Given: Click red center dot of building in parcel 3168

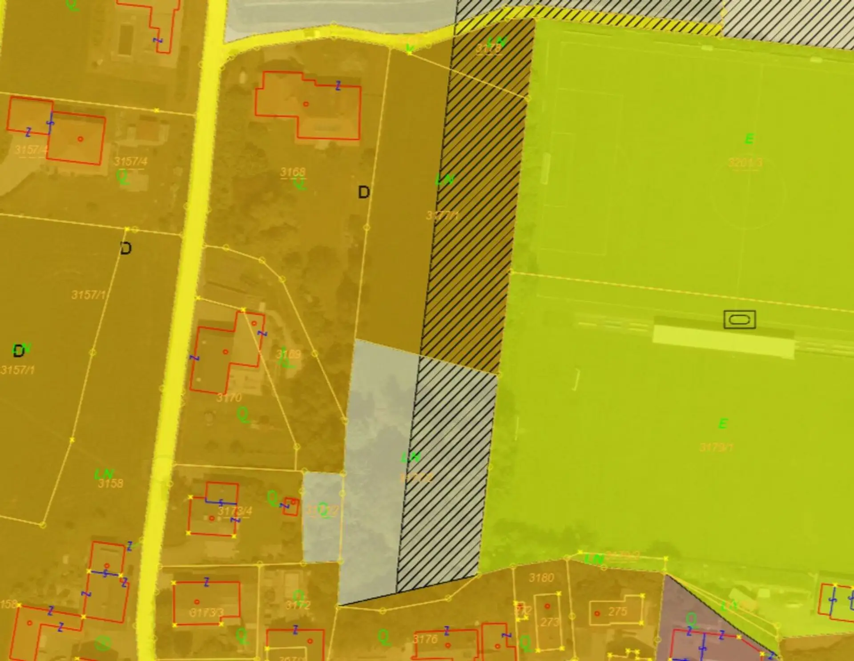Looking at the screenshot, I should [x=306, y=104].
